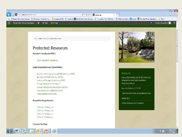Open Excel from the taskbar
The width and height of the screenshot is (182, 137).
tap(24, 131)
